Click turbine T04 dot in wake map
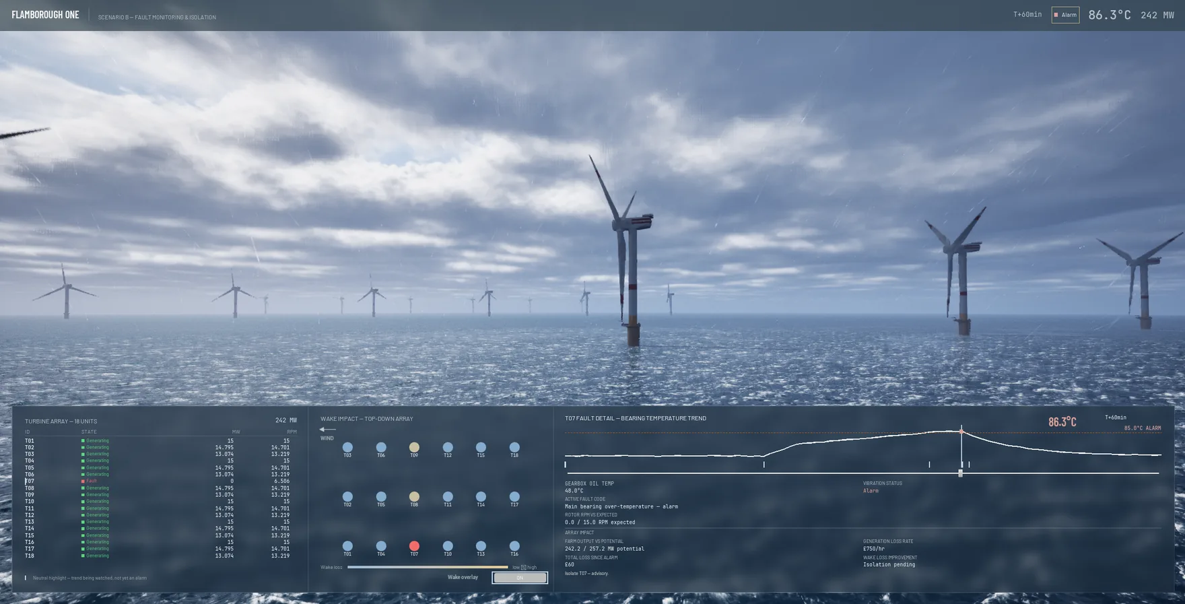Screen dimensions: 1185x604 click(381, 546)
